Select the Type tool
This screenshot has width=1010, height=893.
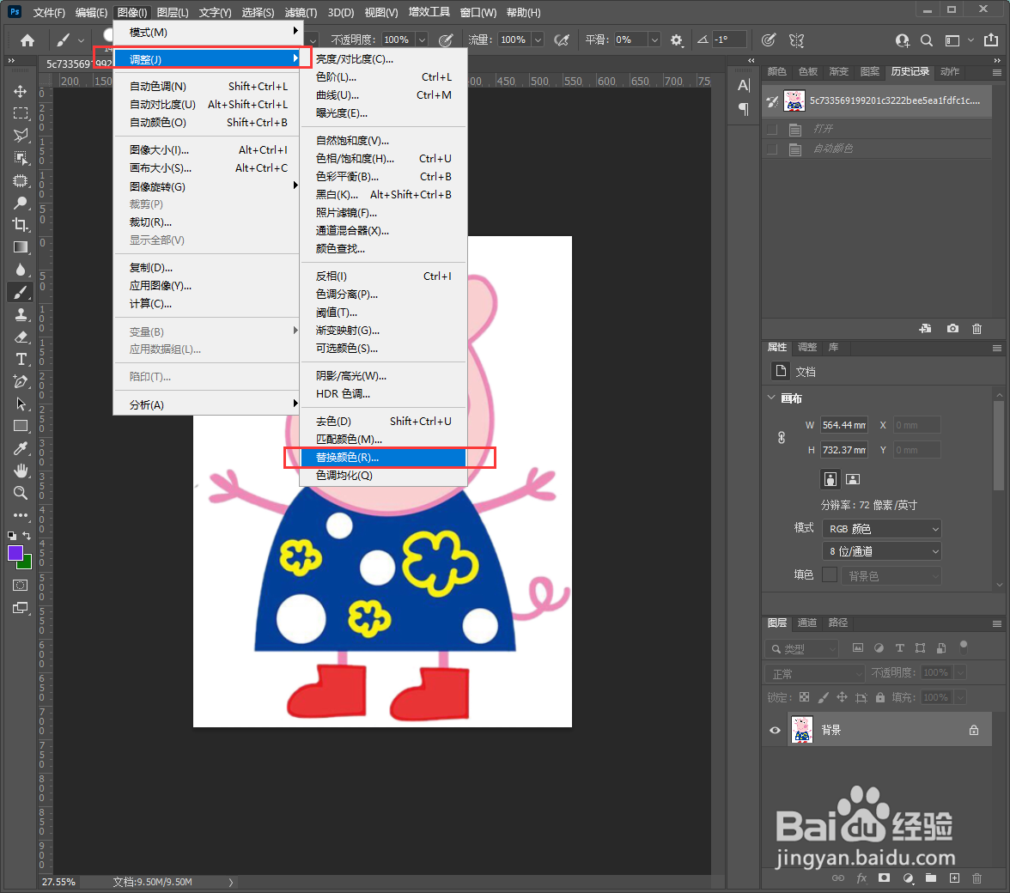(21, 359)
